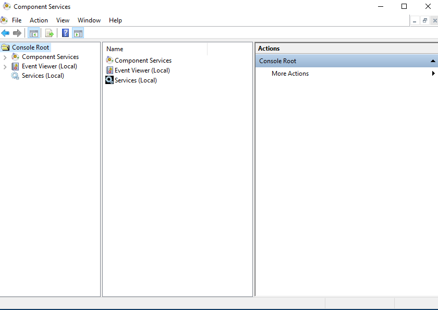Image resolution: width=438 pixels, height=310 pixels.
Task: Minimize the Component Services window
Action: pyautogui.click(x=381, y=6)
